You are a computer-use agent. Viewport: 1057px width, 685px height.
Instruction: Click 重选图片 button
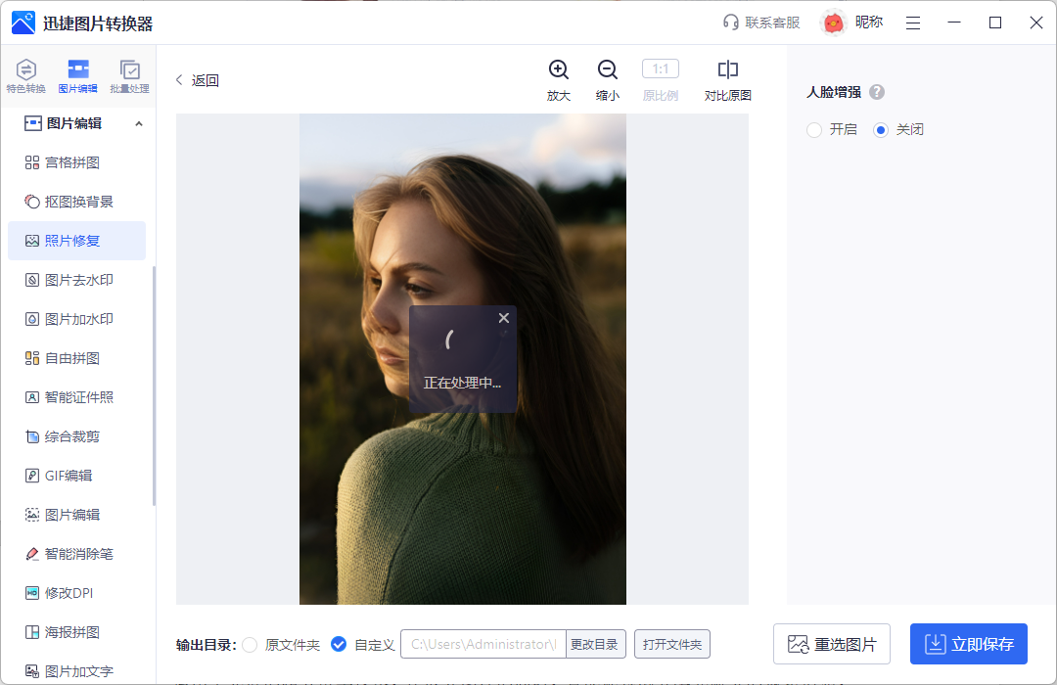coord(832,644)
